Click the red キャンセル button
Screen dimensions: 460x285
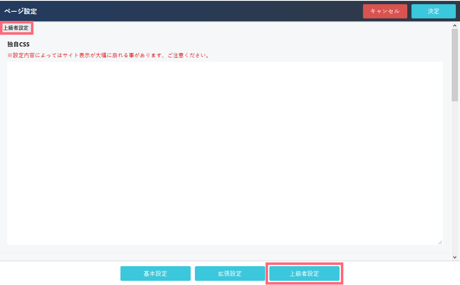click(385, 11)
